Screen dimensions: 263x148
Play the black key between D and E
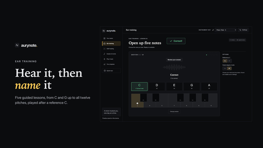click(x=156, y=98)
